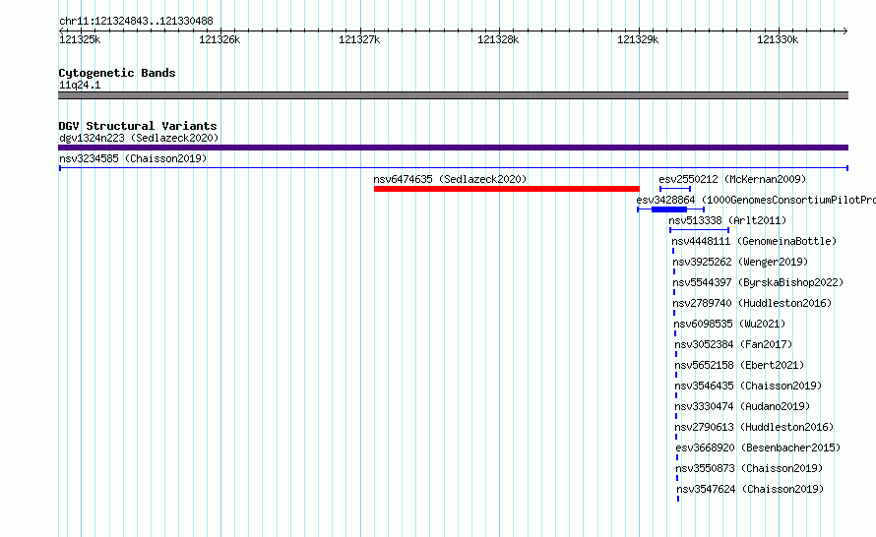Open nsv3330474 (Audano2019) variant label
876x537 pixels.
tap(742, 406)
